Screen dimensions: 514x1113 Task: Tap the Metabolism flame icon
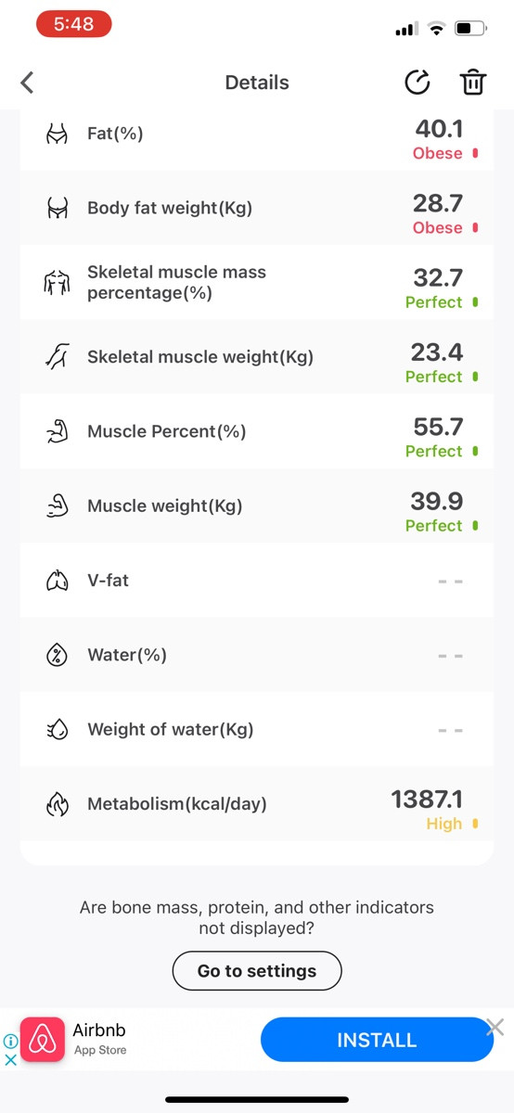pyautogui.click(x=58, y=804)
